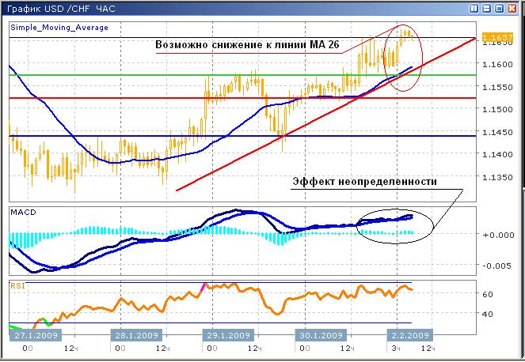Click the 1.1450 price axis label
Viewport: 525px width, 362px height.
click(x=496, y=131)
